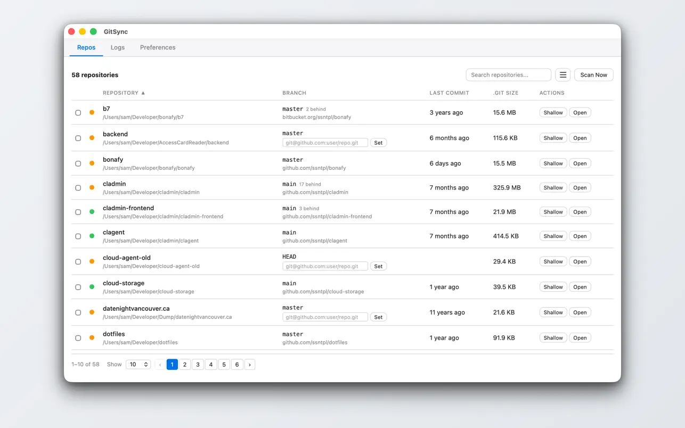
Task: Click the .git Size column header
Action: point(505,93)
